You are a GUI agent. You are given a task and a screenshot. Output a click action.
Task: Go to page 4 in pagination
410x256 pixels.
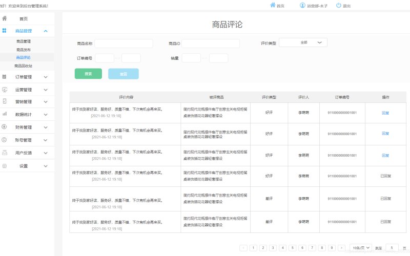pos(283,248)
